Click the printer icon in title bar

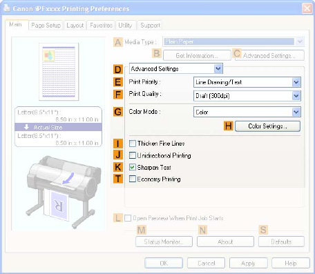[x=6, y=8]
